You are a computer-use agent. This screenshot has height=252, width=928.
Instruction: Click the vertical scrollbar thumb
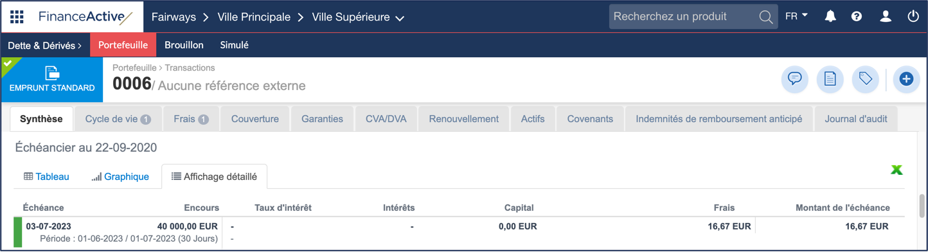pos(922,206)
